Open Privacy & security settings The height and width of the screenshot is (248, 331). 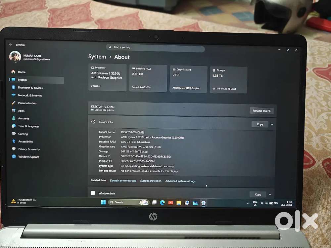tap(29, 149)
